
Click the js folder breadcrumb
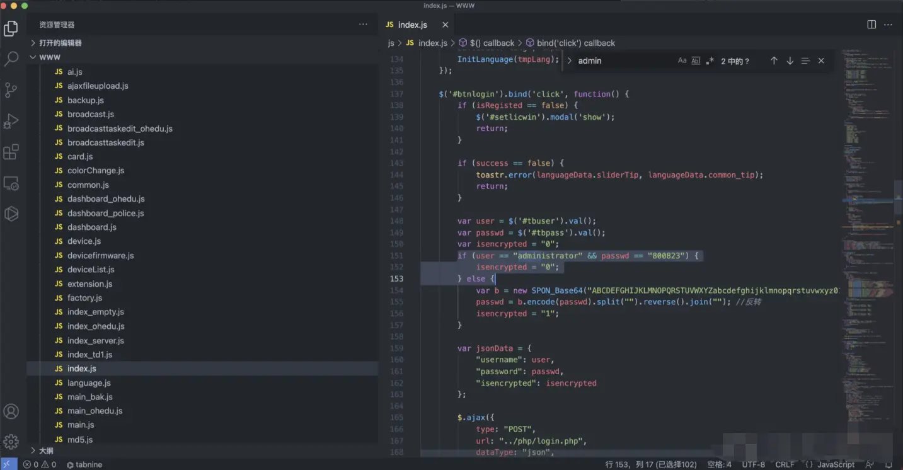point(391,43)
